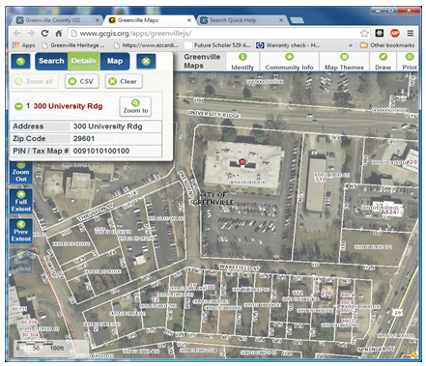Click the Zoom to button
This screenshot has height=366, width=426.
135,106
